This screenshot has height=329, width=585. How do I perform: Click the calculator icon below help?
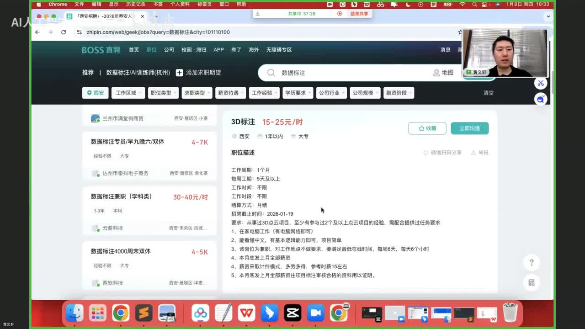(531, 282)
